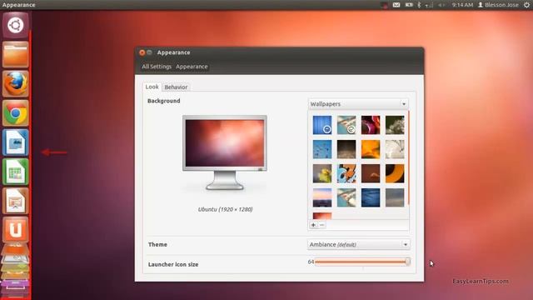Click the wallpaper list scrollbar
This screenshot has height=300, width=533.
[x=408, y=158]
